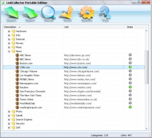Click the Firefox icon beside Reuters
152x138 pixels.
[17, 87]
